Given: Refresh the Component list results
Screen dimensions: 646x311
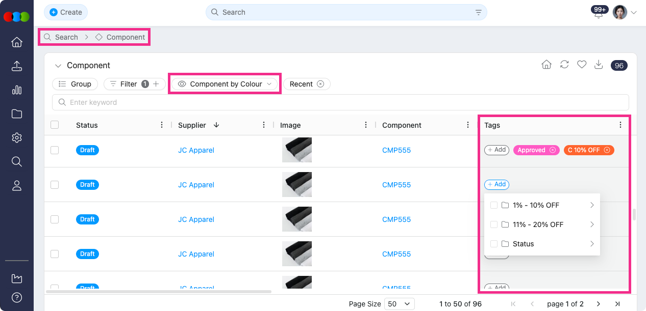Looking at the screenshot, I should coord(564,65).
